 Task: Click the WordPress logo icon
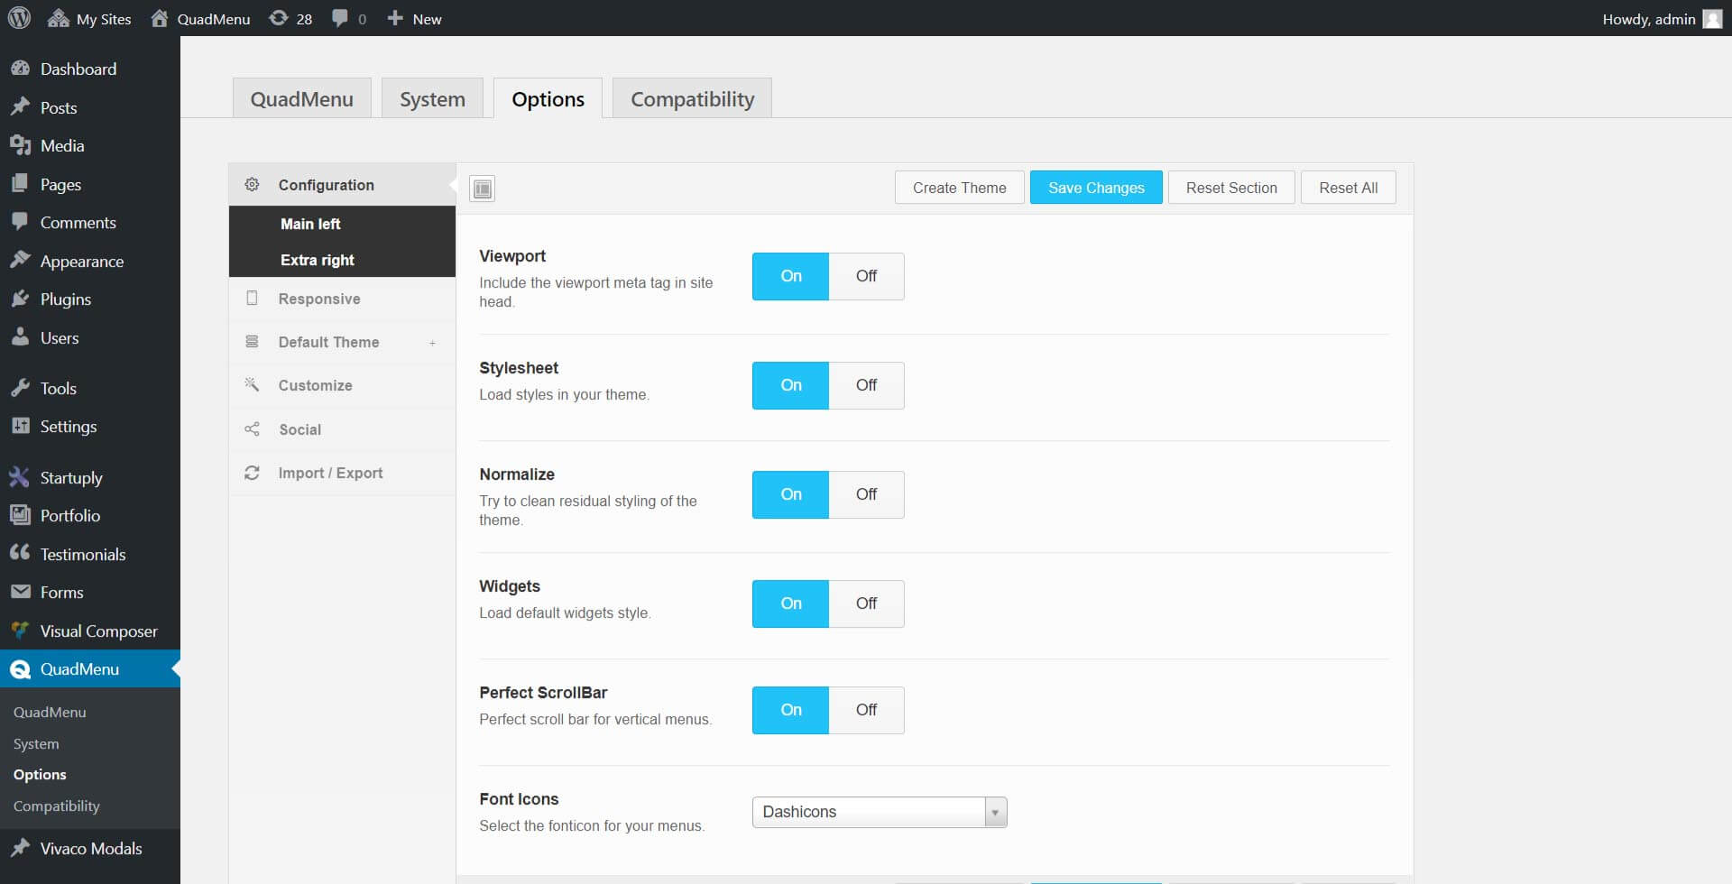[19, 18]
